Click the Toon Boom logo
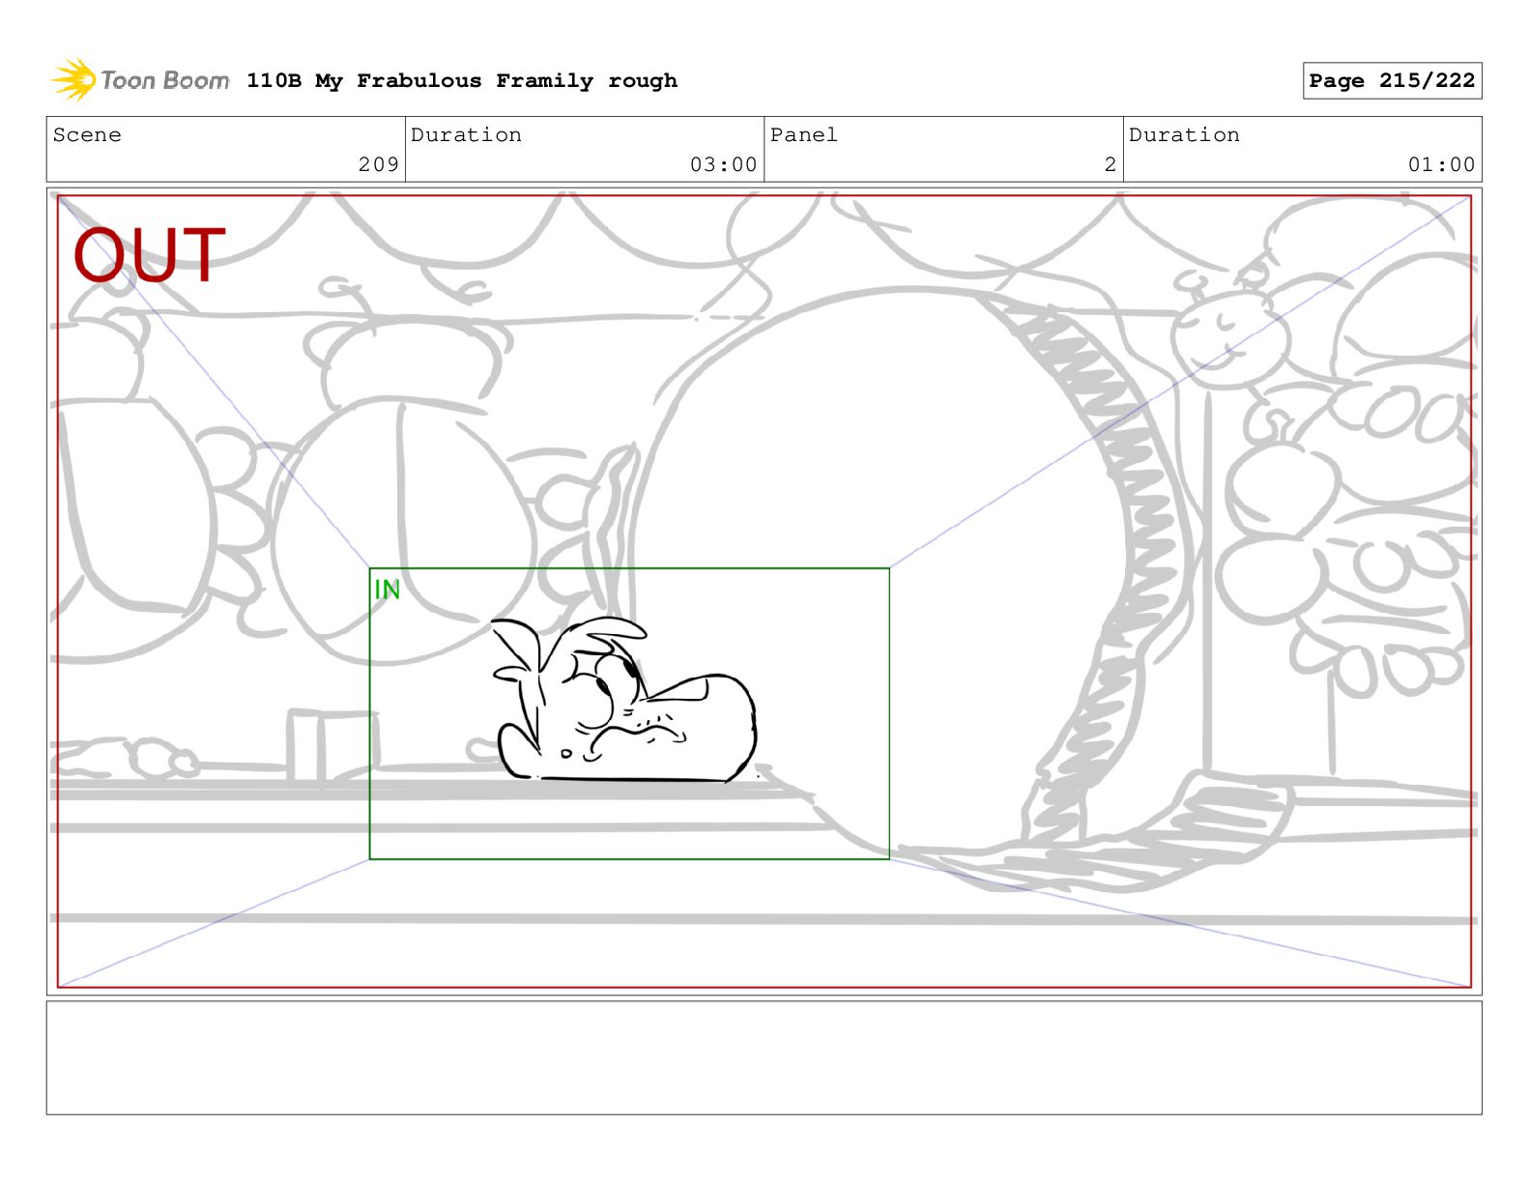 click(x=140, y=80)
